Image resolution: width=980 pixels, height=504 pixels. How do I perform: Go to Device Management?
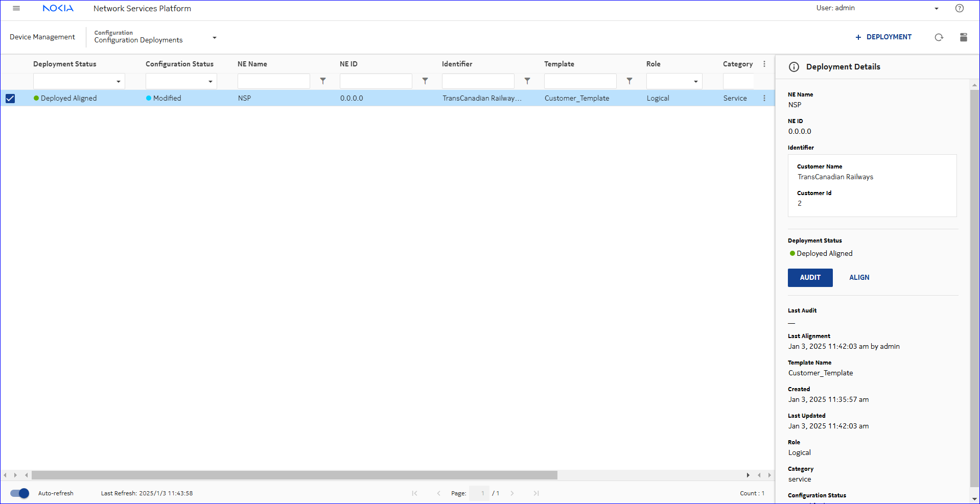(x=42, y=37)
